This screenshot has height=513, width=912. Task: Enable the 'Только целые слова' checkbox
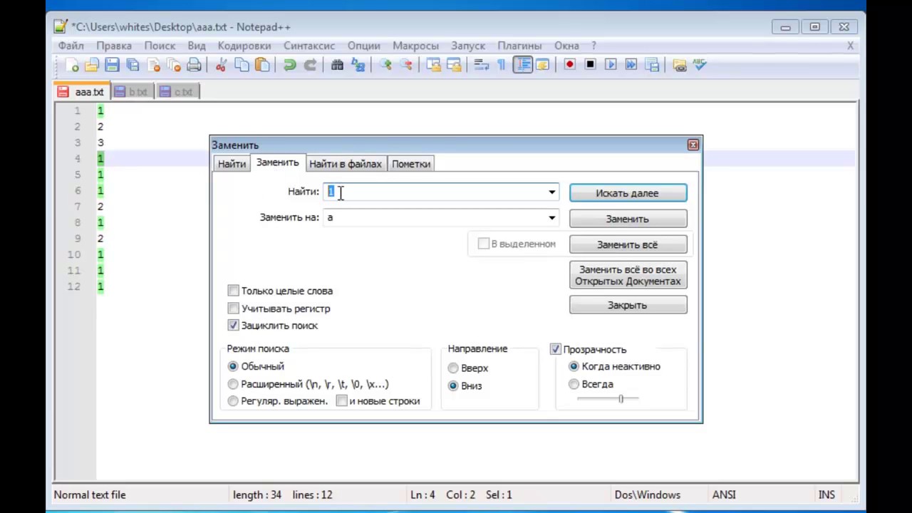[x=233, y=291]
